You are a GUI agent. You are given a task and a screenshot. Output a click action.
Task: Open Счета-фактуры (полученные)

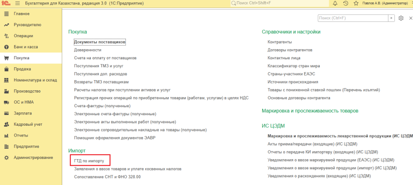[102, 106]
